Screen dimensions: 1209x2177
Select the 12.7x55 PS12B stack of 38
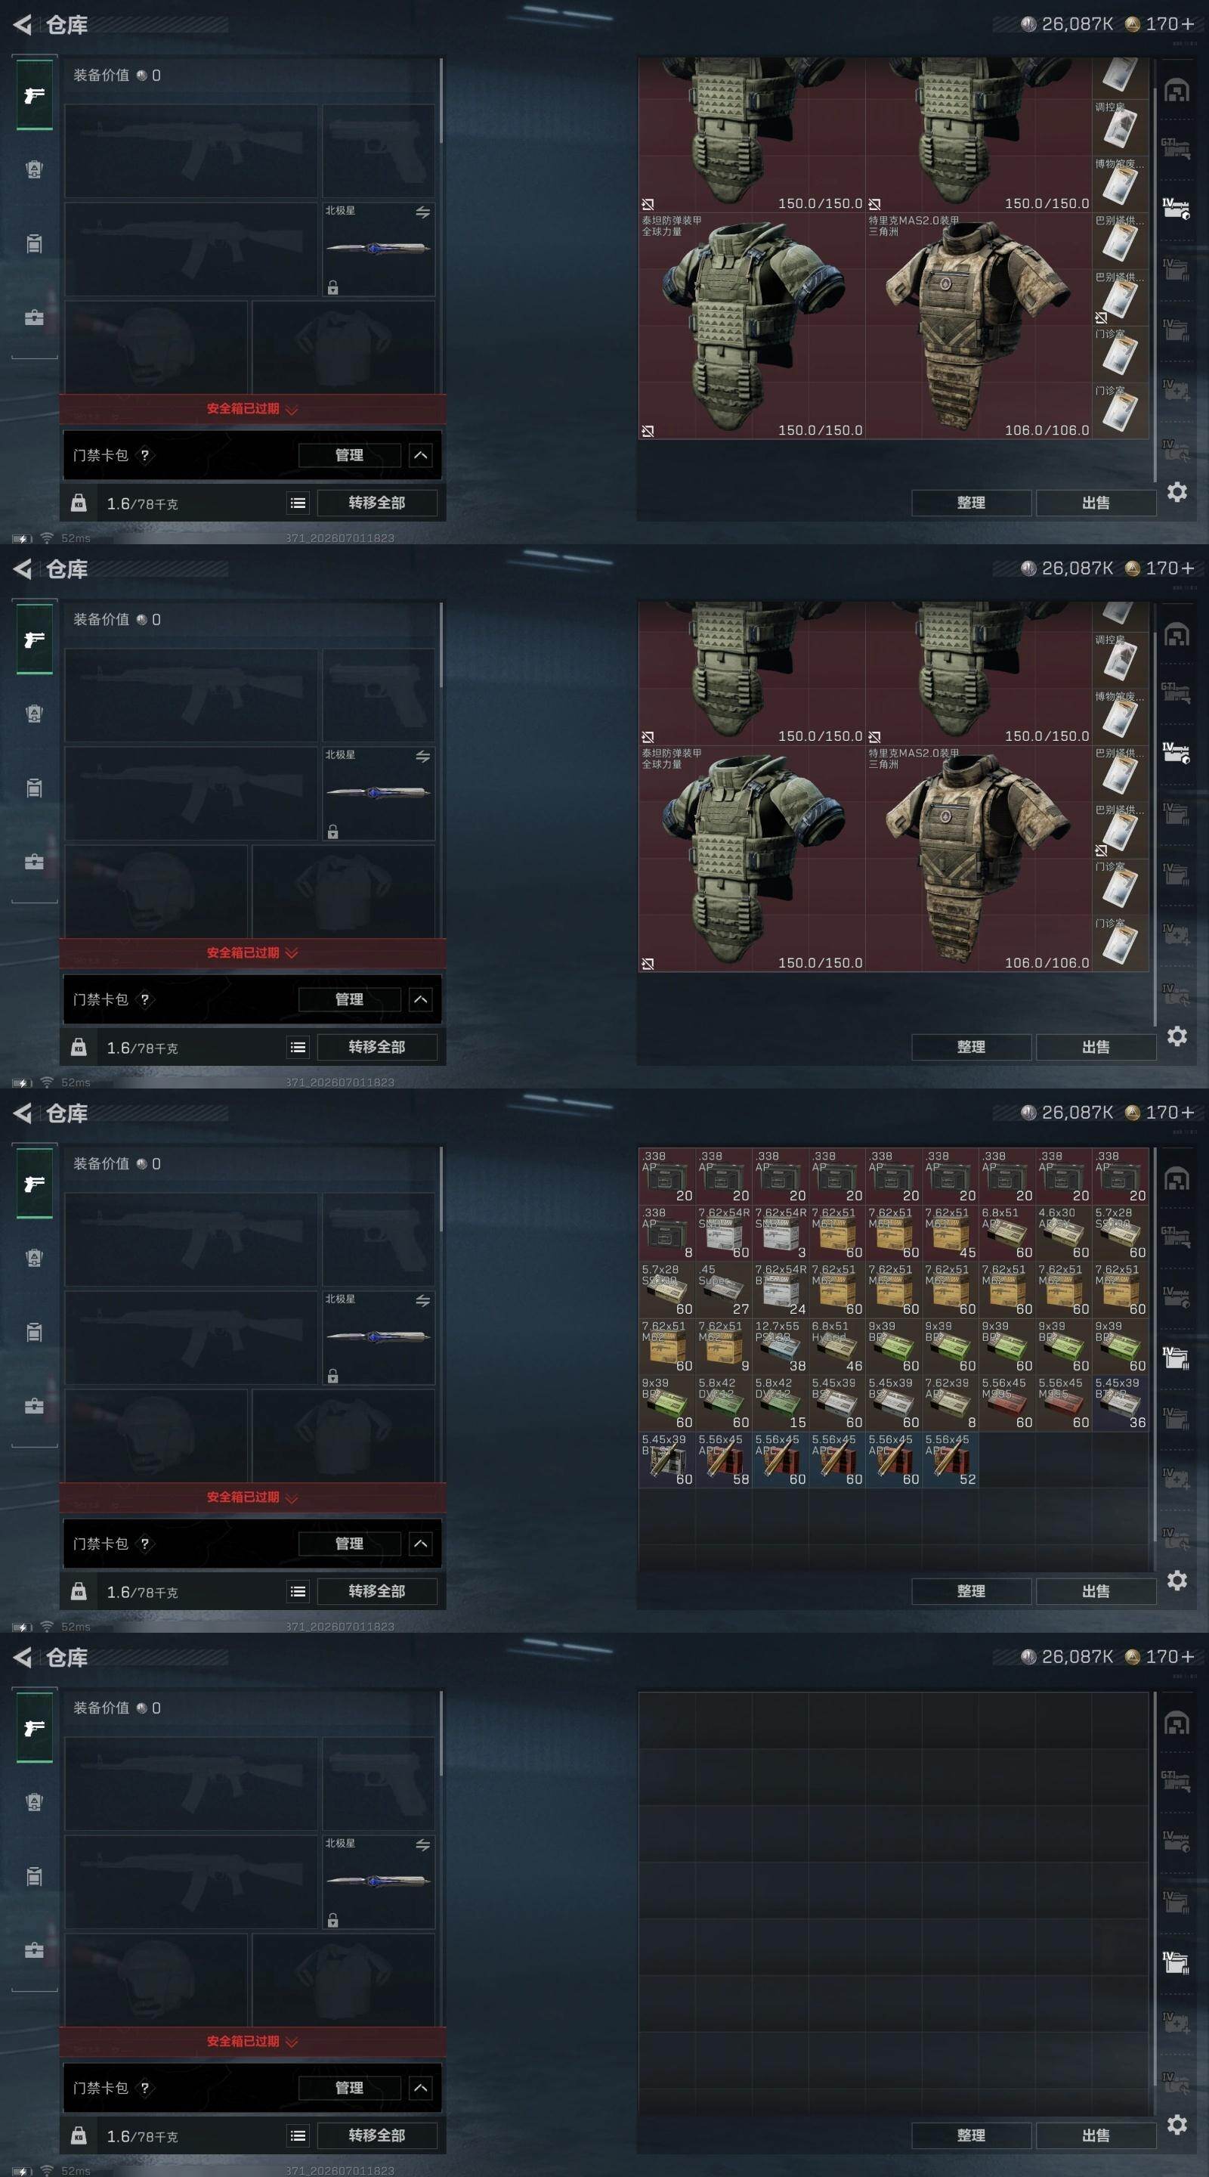pyautogui.click(x=780, y=1346)
